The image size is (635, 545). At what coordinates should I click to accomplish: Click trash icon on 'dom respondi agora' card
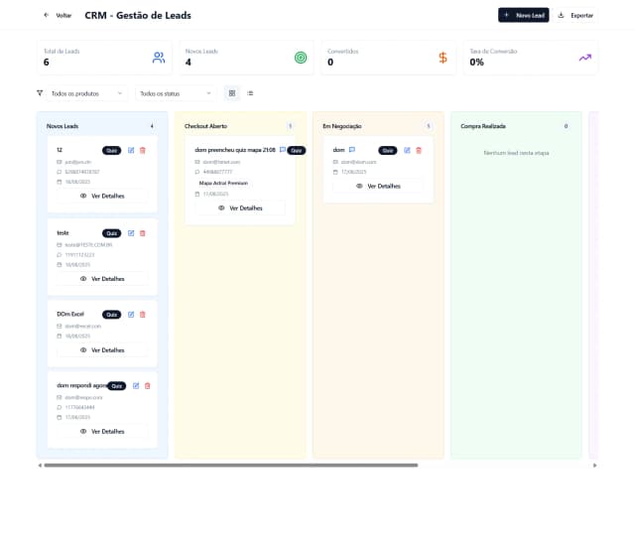pos(148,385)
